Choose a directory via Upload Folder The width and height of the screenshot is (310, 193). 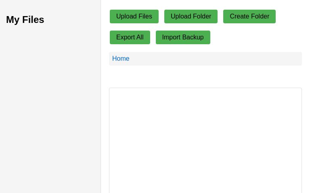click(x=191, y=16)
